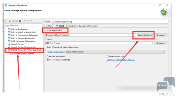Screen dimensions: 177x98
Task: Open the filter launch configurations icon
Action: [x=28, y=21]
